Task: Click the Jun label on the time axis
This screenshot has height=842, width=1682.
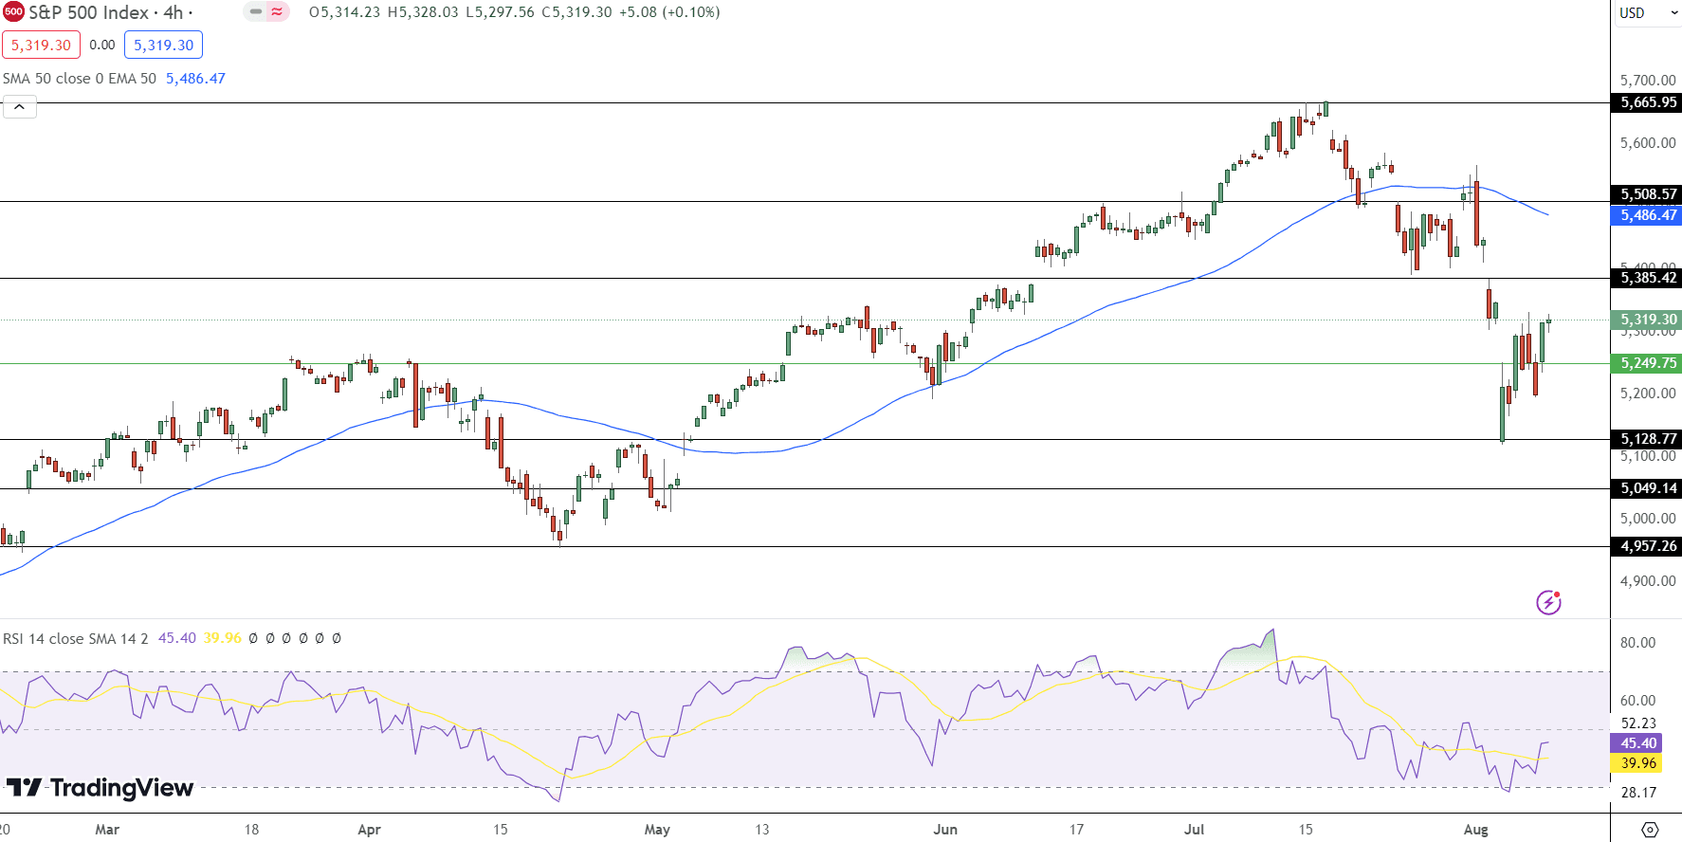Action: (945, 830)
